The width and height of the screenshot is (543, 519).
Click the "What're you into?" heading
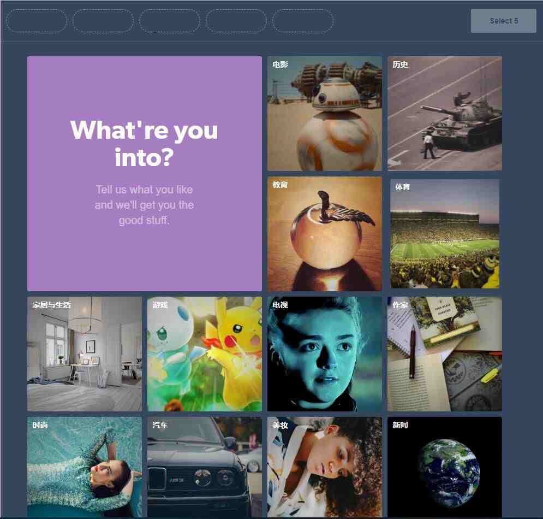click(145, 144)
